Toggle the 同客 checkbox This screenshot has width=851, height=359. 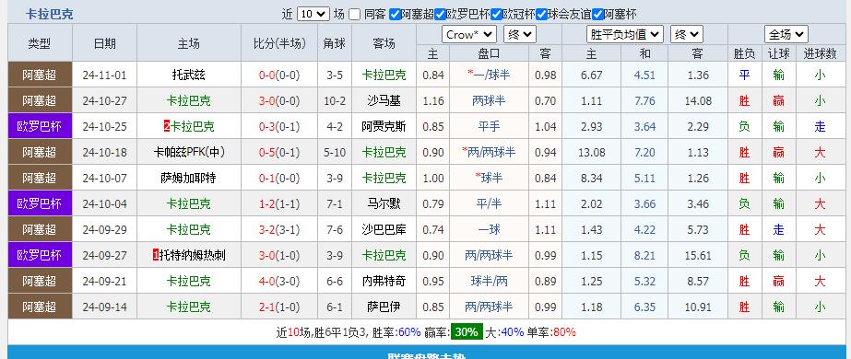tap(354, 14)
